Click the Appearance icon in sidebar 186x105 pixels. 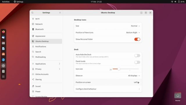[33, 36]
